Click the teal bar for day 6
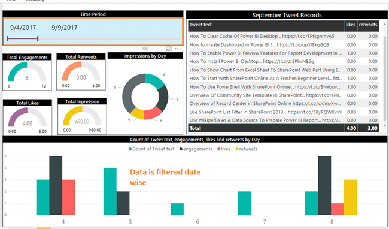389x229 pixels. (x=177, y=209)
